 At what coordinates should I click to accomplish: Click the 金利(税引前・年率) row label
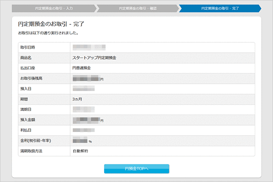click(x=35, y=141)
